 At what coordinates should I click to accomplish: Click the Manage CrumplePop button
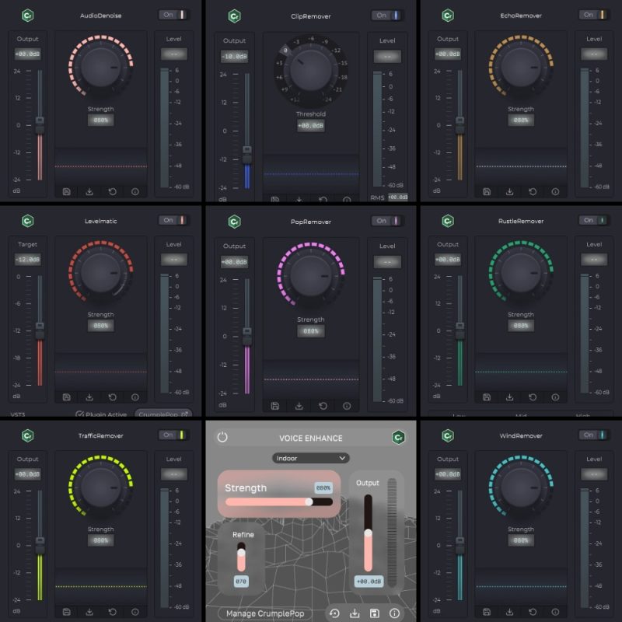(264, 613)
